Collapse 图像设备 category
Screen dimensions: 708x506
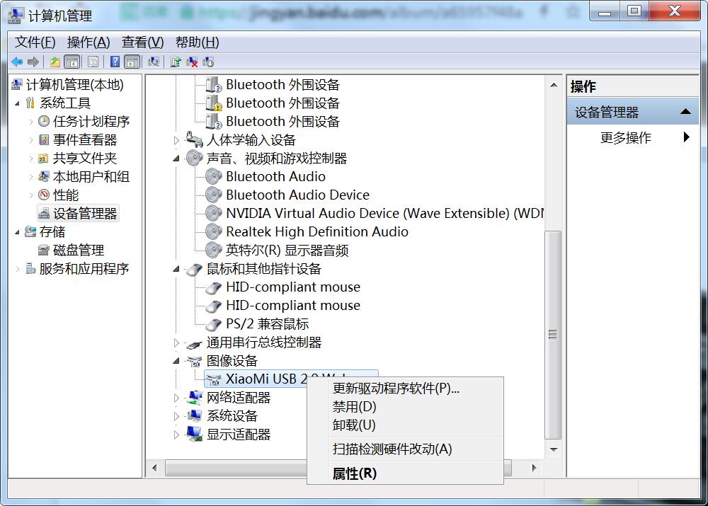[x=176, y=361]
